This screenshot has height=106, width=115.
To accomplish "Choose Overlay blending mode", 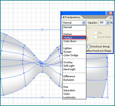I will (74, 62).
